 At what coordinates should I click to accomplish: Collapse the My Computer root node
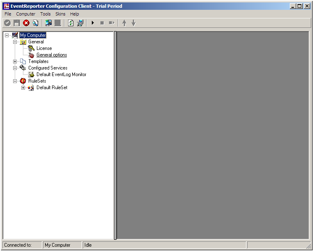click(7, 35)
